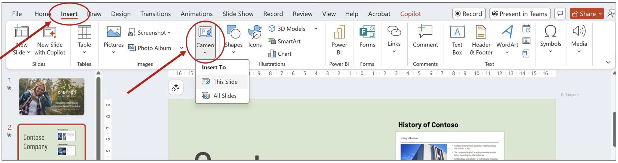
Task: Switch to the Slide Show tab
Action: point(238,14)
